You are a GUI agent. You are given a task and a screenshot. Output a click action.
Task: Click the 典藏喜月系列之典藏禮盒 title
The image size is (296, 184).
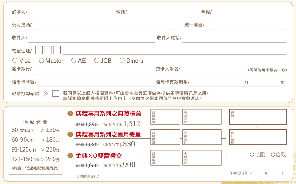[x=109, y=114]
